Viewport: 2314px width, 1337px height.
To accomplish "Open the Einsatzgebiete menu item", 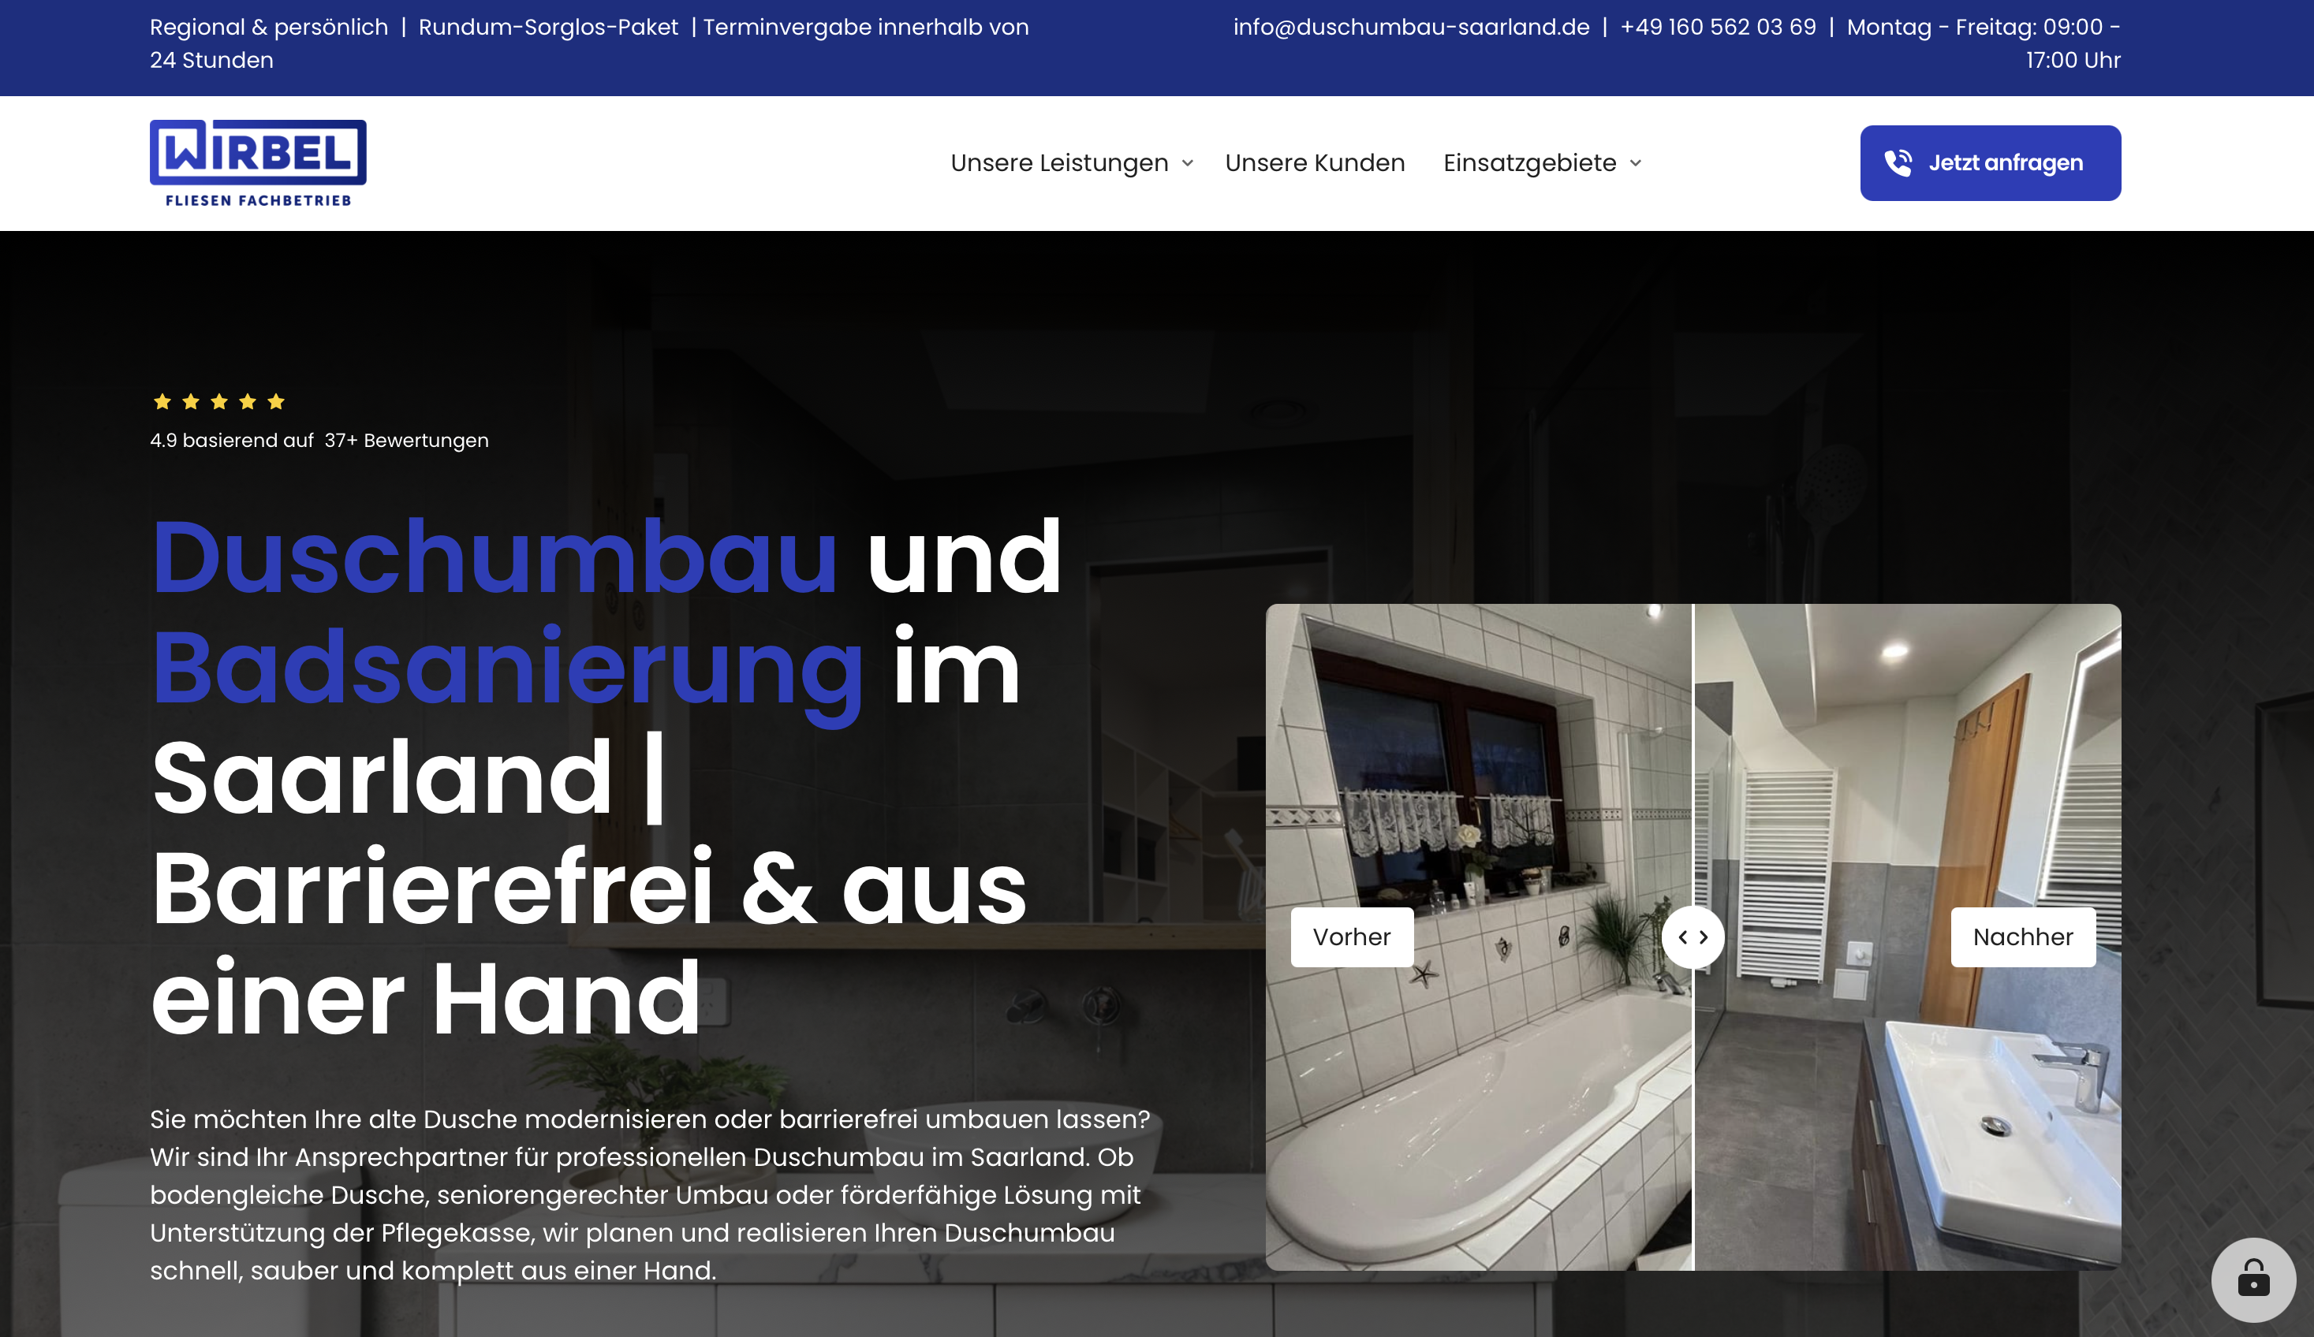I will [x=1530, y=163].
